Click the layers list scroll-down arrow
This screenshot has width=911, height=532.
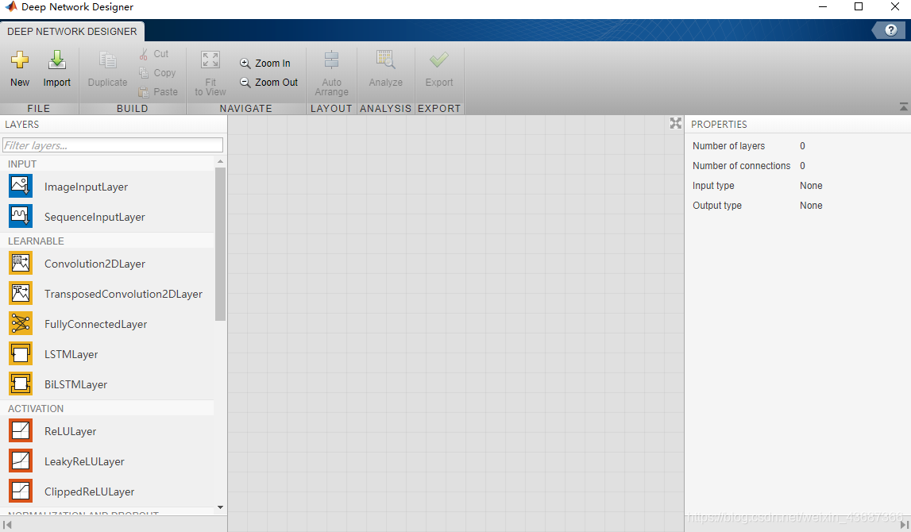(220, 507)
